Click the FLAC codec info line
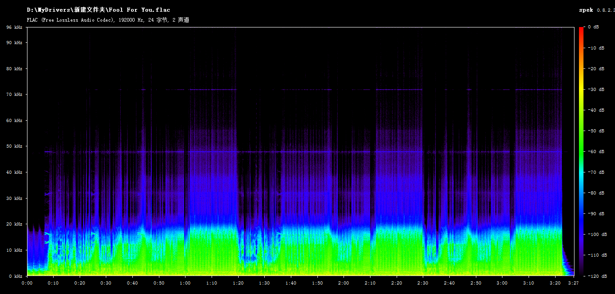Viewport: 615px width, 294px height. tap(108, 20)
